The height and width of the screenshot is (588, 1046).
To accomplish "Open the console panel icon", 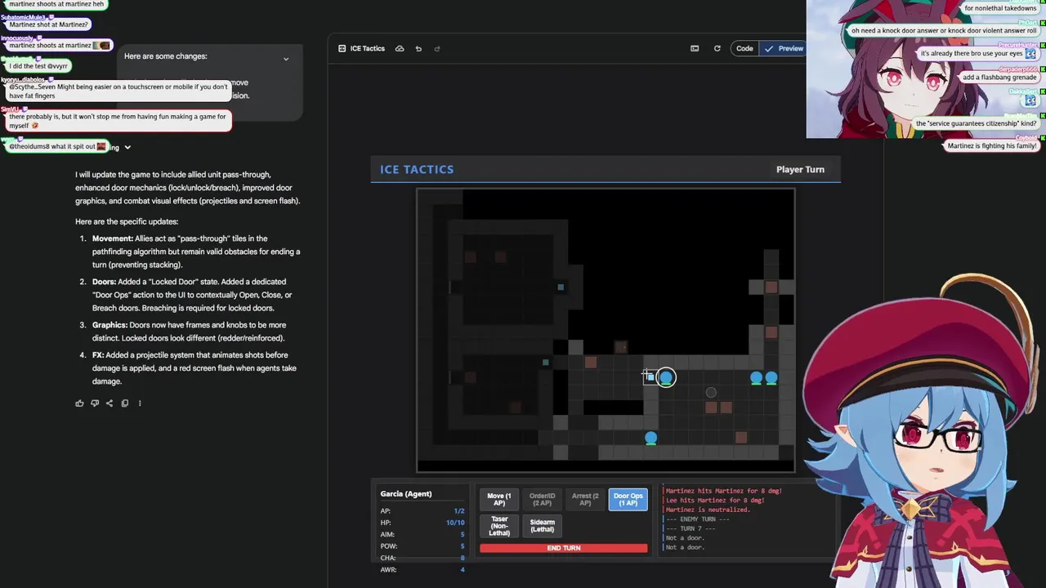I will 695,48.
